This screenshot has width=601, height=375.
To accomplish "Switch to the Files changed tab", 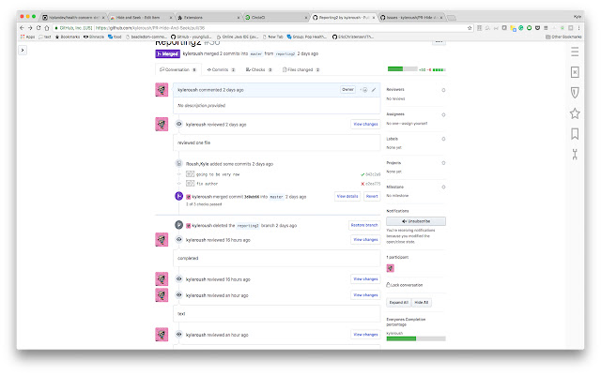I will [x=300, y=69].
